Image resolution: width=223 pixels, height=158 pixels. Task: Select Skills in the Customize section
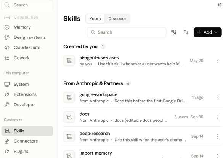[27, 131]
